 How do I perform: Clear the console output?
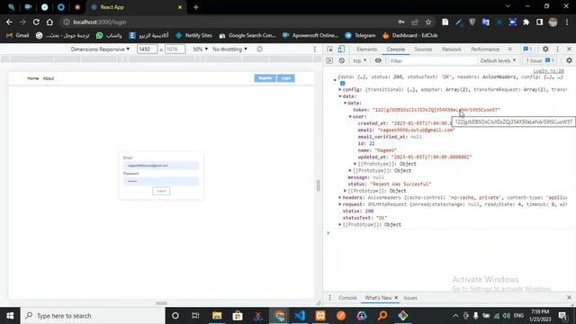[342, 60]
